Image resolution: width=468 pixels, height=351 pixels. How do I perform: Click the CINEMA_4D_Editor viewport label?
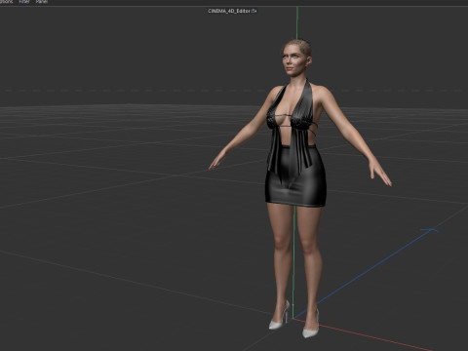[229, 11]
